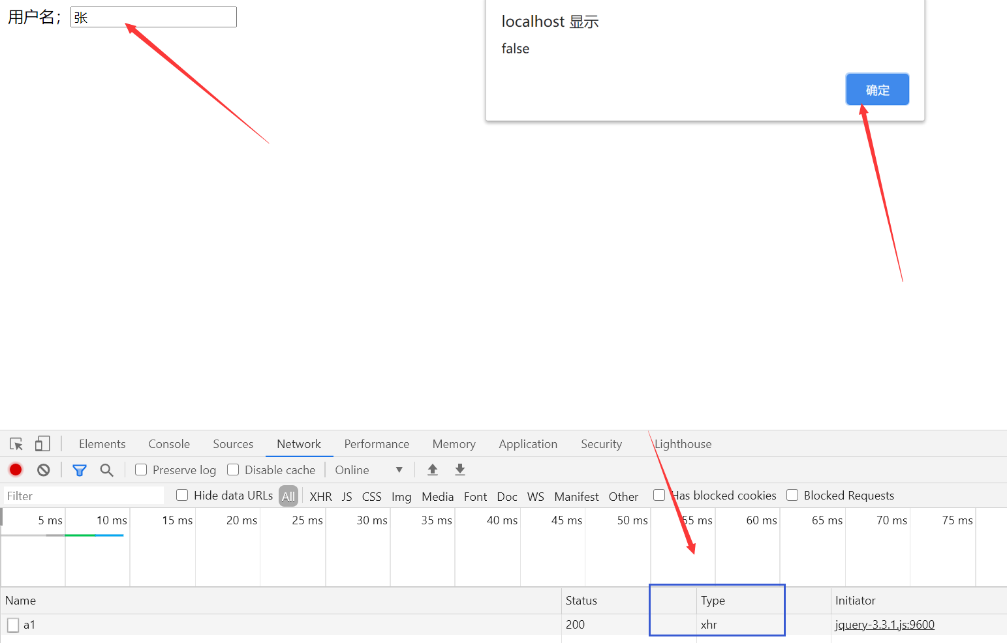1007x643 pixels.
Task: Open the jquery-3.3.1.js:9600 initiator link
Action: pyautogui.click(x=884, y=625)
